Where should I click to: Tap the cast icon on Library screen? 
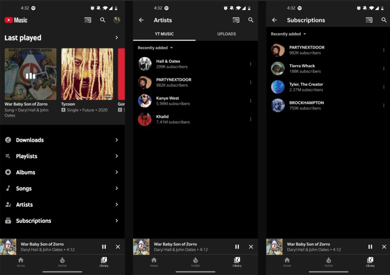click(88, 20)
